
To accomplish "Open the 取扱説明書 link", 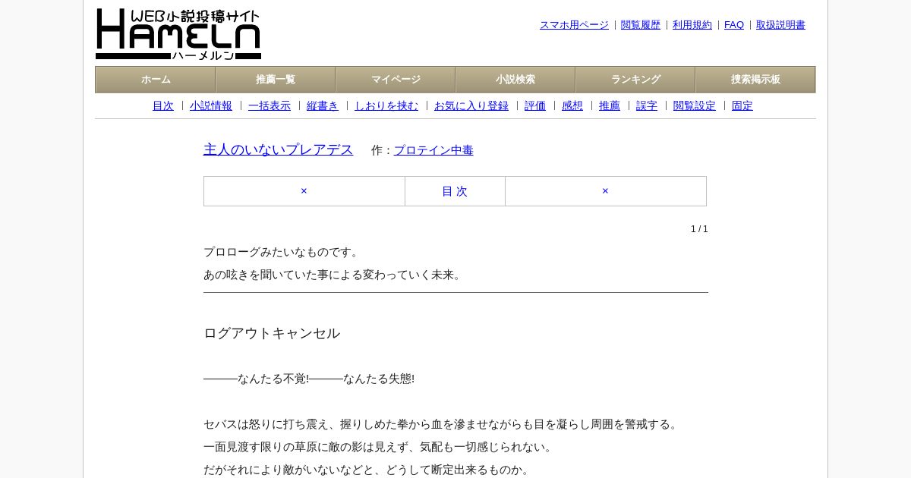I will click(780, 25).
